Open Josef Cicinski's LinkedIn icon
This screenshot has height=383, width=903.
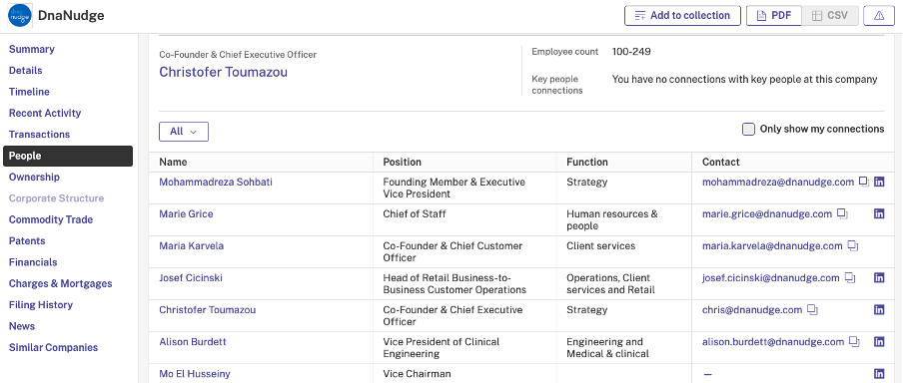pyautogui.click(x=879, y=277)
